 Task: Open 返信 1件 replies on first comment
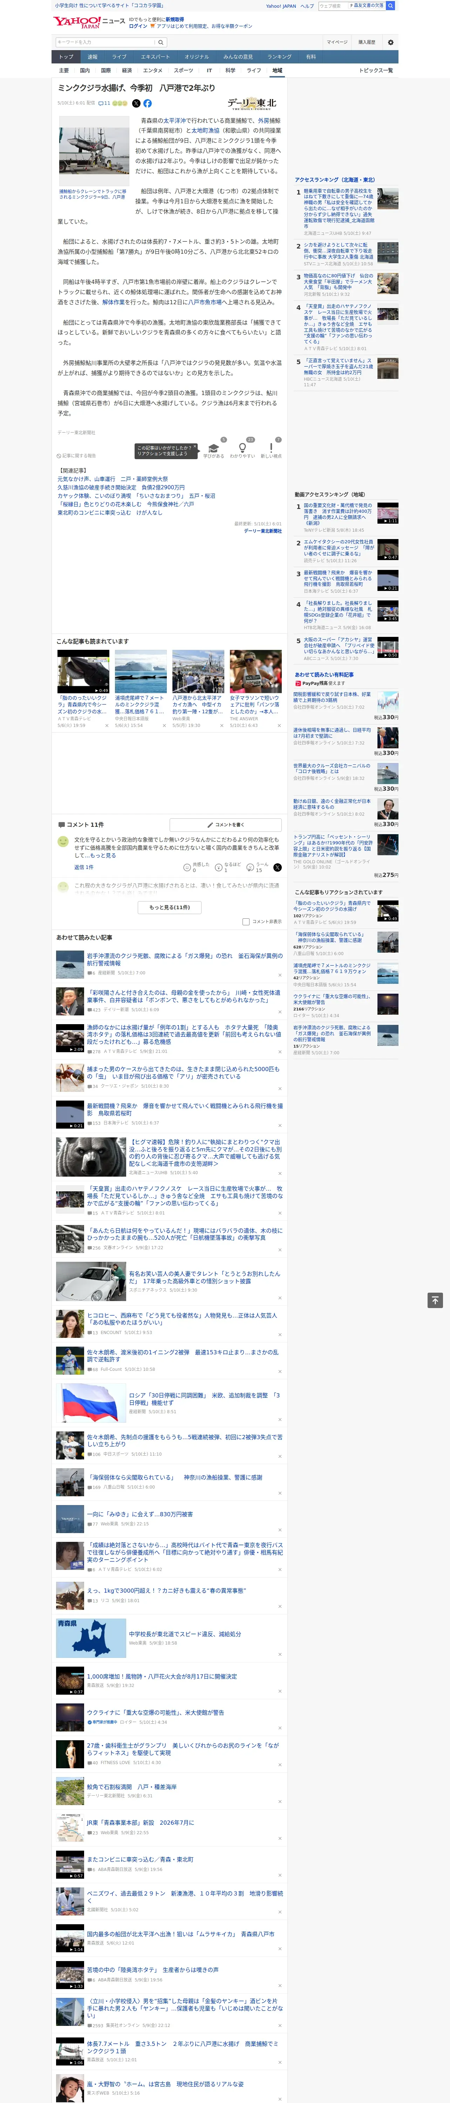[84, 867]
